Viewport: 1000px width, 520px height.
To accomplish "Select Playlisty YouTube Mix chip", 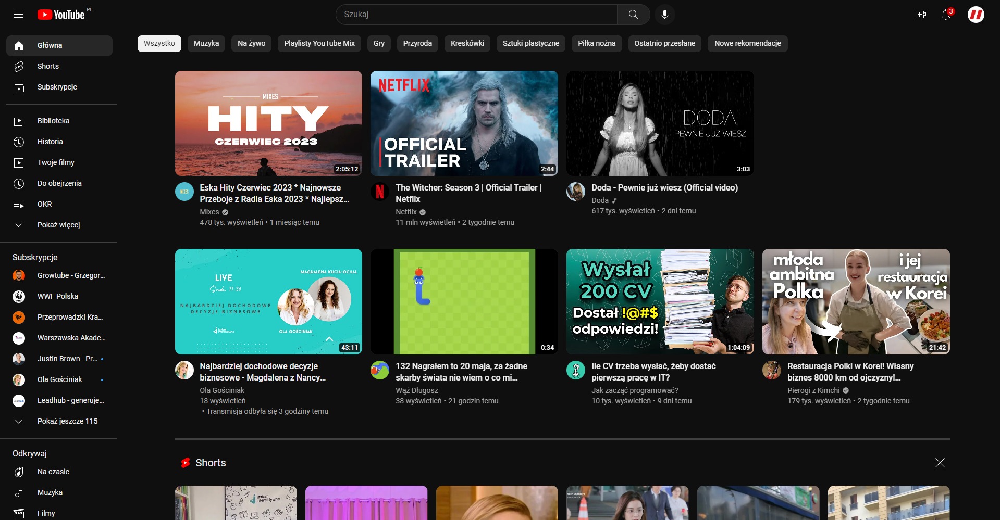I will 319,44.
